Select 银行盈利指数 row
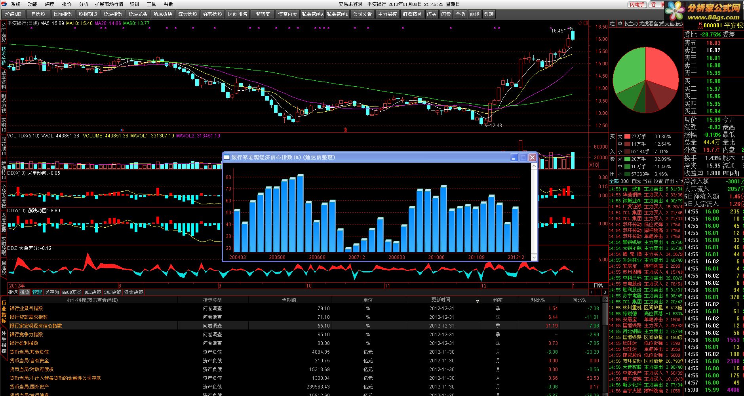Screen dimensions: 744x396 click(x=304, y=343)
